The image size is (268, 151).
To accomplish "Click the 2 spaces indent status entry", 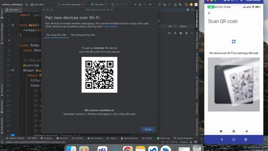I will 183,142.
